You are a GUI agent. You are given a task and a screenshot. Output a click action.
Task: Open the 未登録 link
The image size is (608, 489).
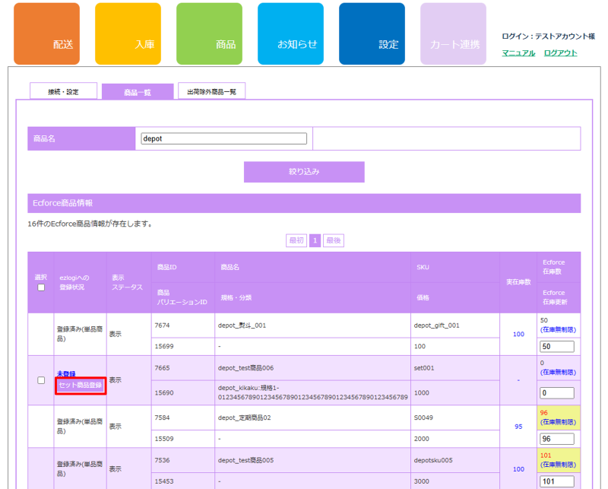click(66, 374)
